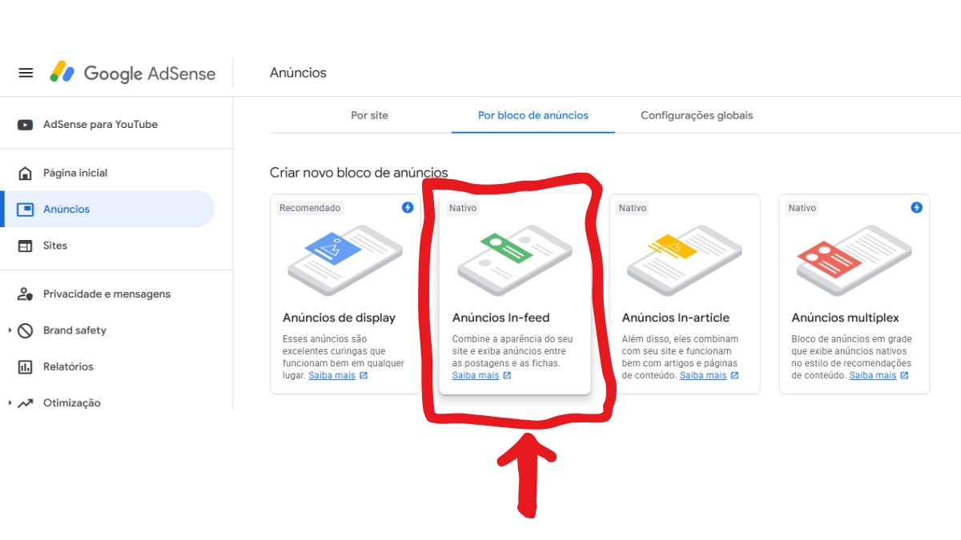This screenshot has width=961, height=540.
Task: Create an Anúncios In-article ad unit
Action: pyautogui.click(x=685, y=294)
